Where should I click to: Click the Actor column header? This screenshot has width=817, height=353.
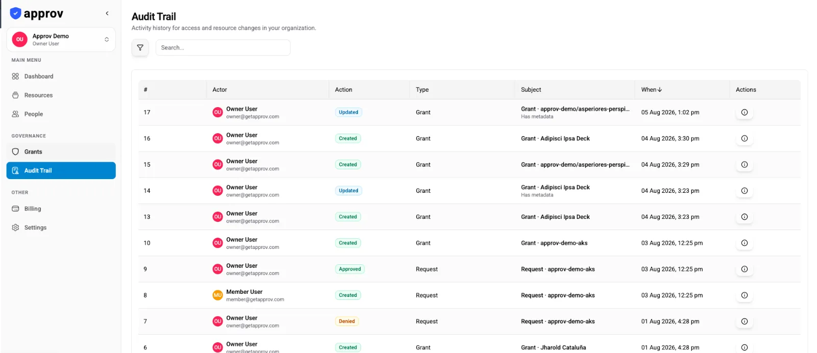click(x=220, y=90)
